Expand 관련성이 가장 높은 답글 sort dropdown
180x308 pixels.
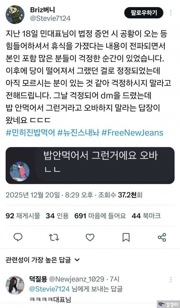(x=43, y=260)
